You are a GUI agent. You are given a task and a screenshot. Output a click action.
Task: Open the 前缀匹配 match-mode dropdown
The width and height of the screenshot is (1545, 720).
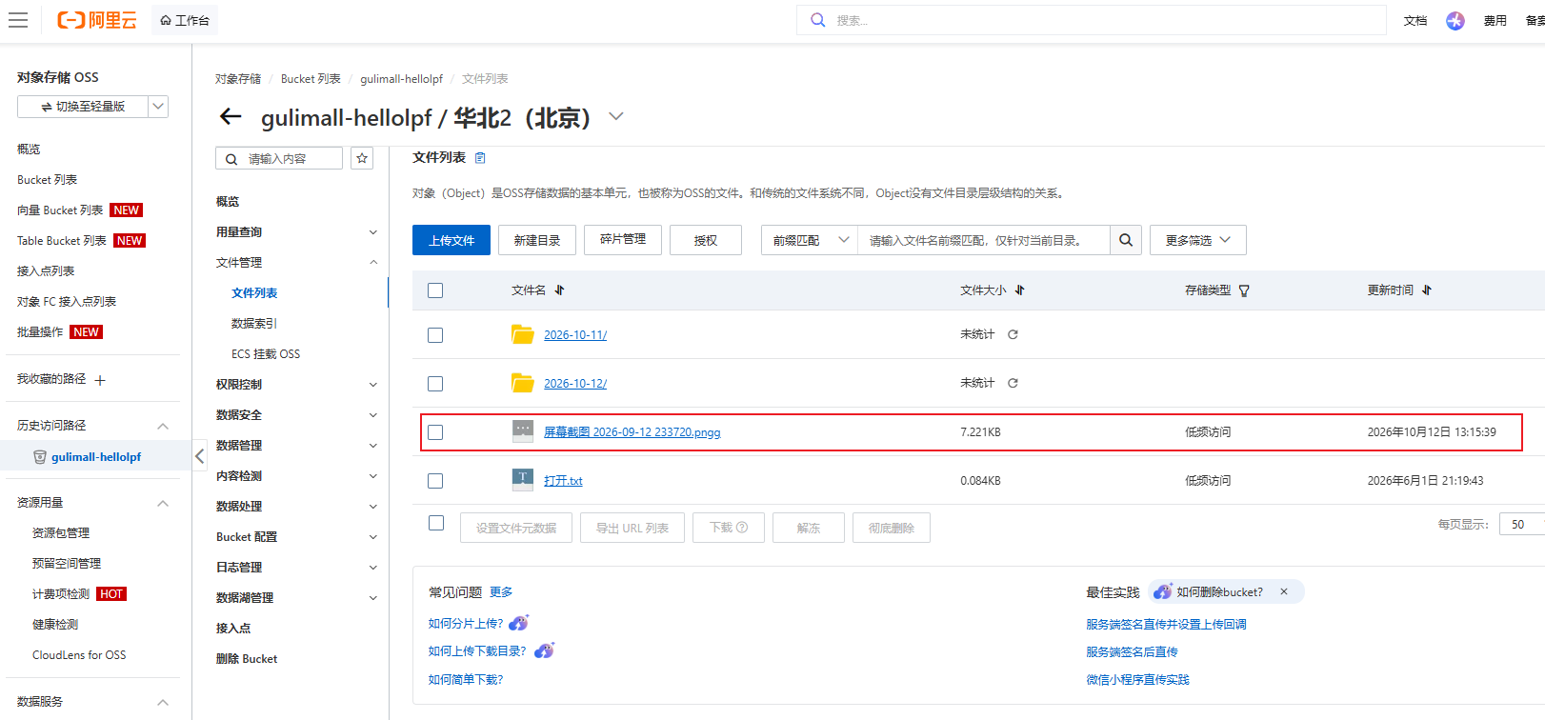tap(810, 240)
